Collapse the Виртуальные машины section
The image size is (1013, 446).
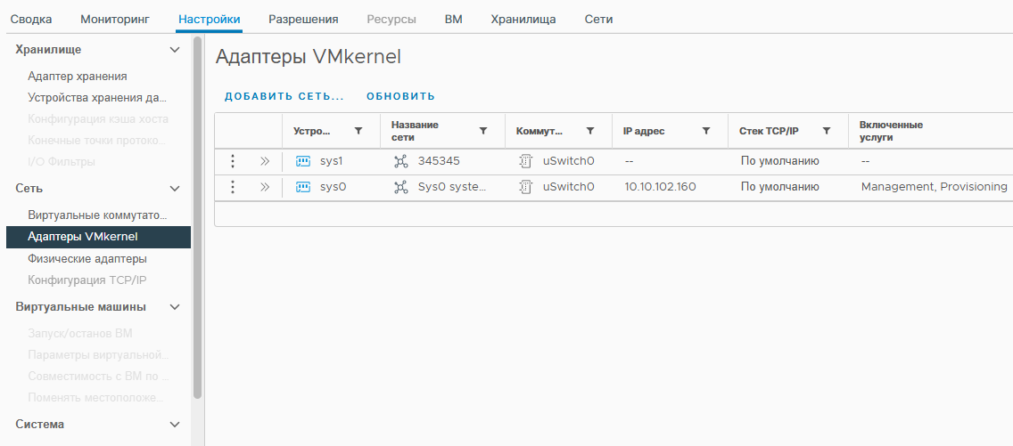pos(175,307)
